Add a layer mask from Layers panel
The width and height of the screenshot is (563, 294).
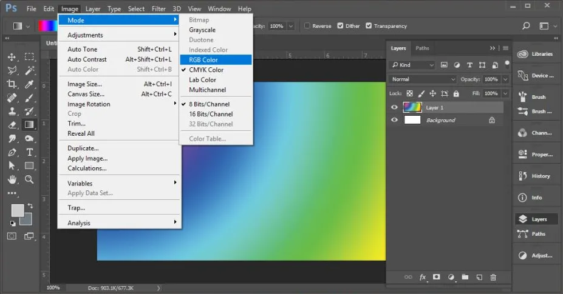pyautogui.click(x=436, y=277)
